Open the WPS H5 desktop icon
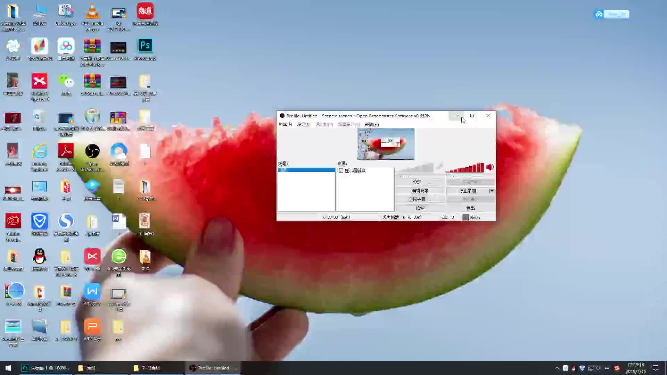This screenshot has width=667, height=375. (92, 260)
